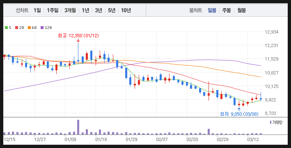Click the 봉차트 label
The height and width of the screenshot is (148, 291).
click(x=196, y=10)
